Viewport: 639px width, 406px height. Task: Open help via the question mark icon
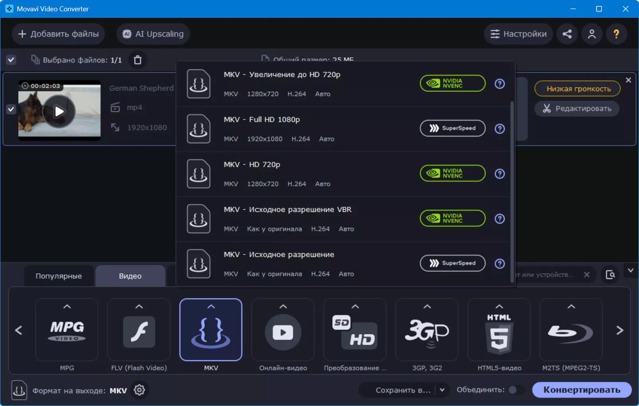tap(616, 34)
